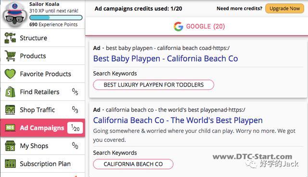Click CALIFORNIA BEACH CO keyword pill

tap(133, 164)
